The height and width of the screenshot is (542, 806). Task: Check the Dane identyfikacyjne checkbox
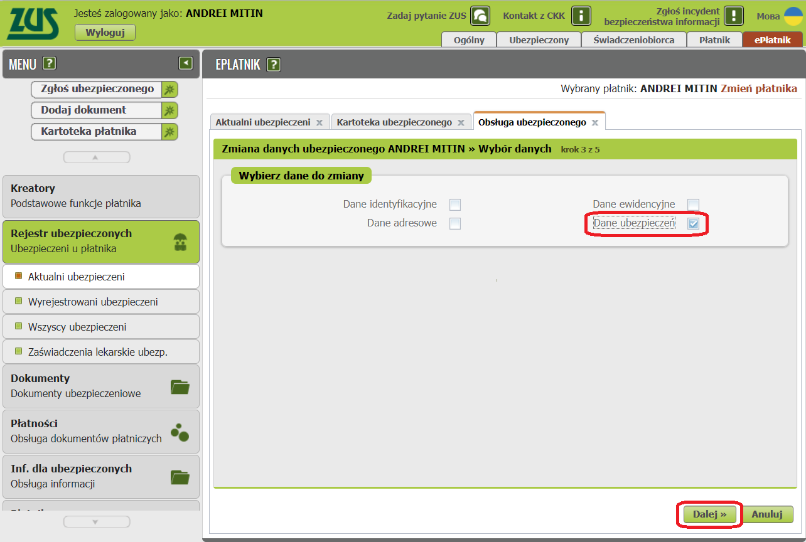coord(455,205)
